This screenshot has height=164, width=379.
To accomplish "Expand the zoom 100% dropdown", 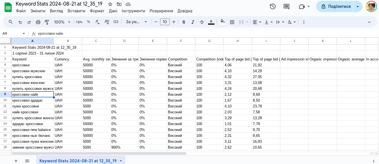I will (x=63, y=22).
